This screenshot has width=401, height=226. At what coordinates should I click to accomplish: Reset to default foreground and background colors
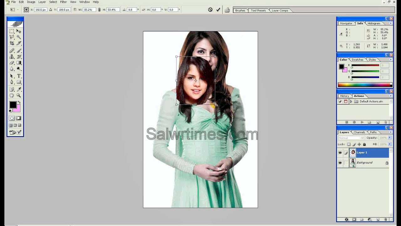tap(10, 111)
